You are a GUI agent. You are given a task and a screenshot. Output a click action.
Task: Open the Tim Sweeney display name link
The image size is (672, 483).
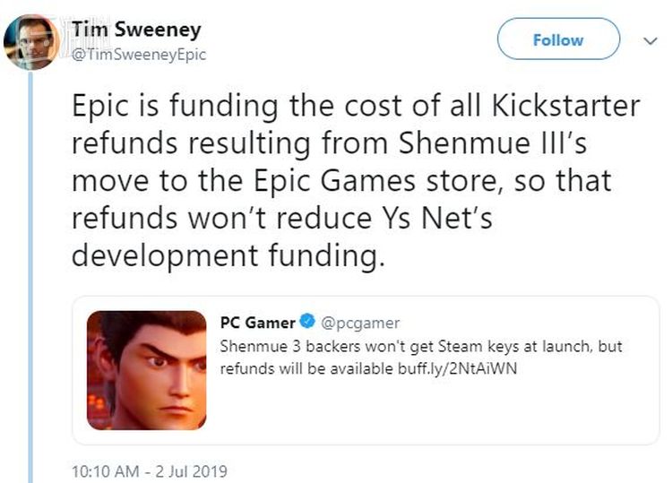click(x=137, y=30)
